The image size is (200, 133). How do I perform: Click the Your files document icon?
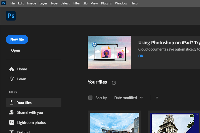tap(12, 102)
